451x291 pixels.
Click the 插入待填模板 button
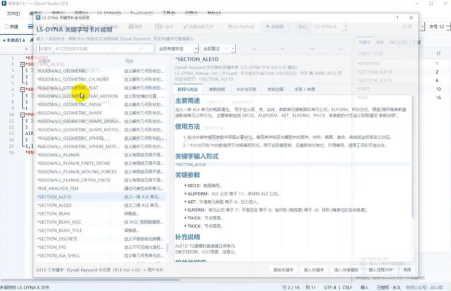(346, 270)
